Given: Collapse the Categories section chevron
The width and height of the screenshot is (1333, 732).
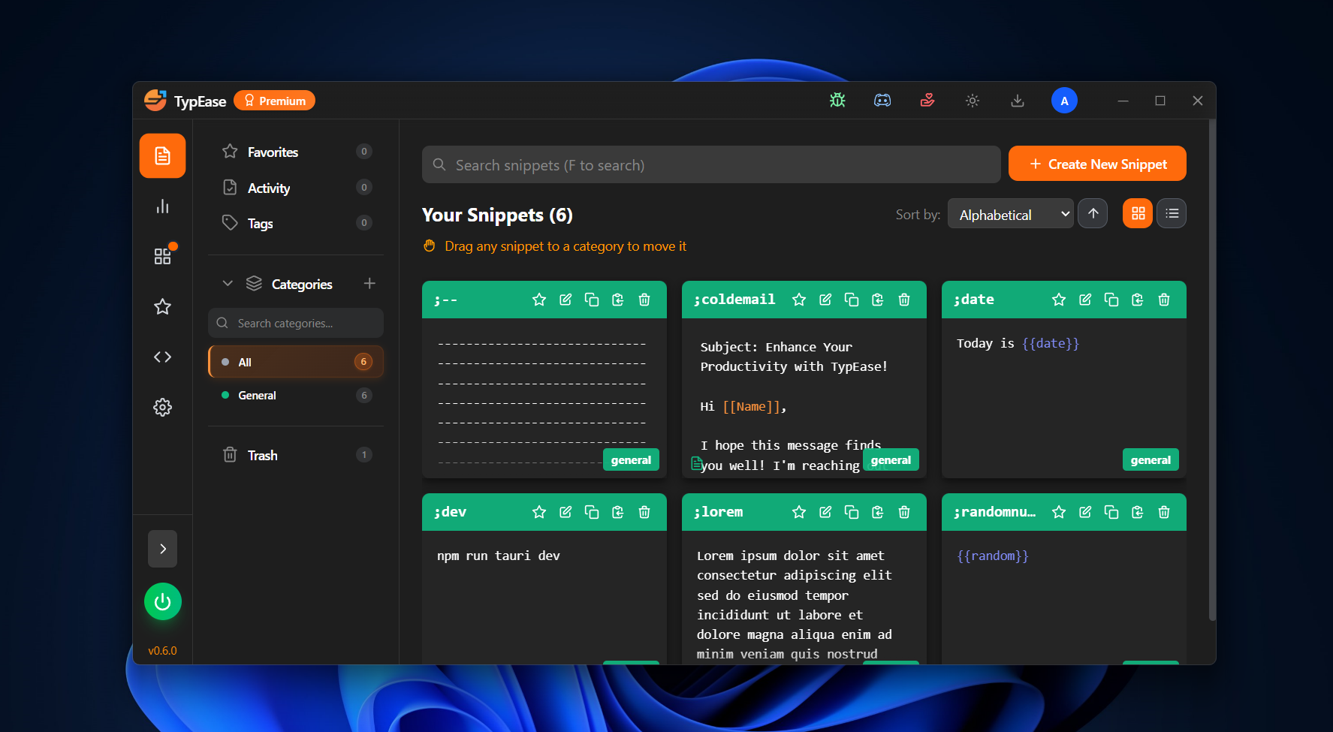Looking at the screenshot, I should point(228,284).
